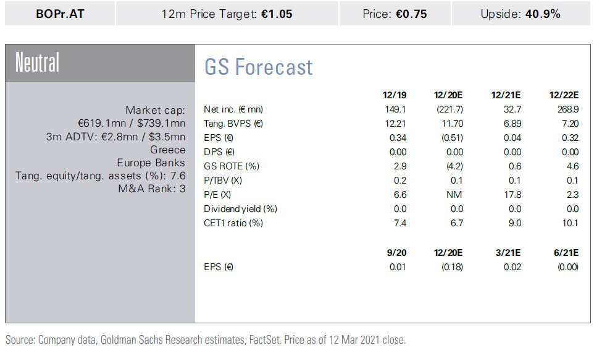Click the M&A Rank: 3 text
594x361 pixels.
click(151, 189)
